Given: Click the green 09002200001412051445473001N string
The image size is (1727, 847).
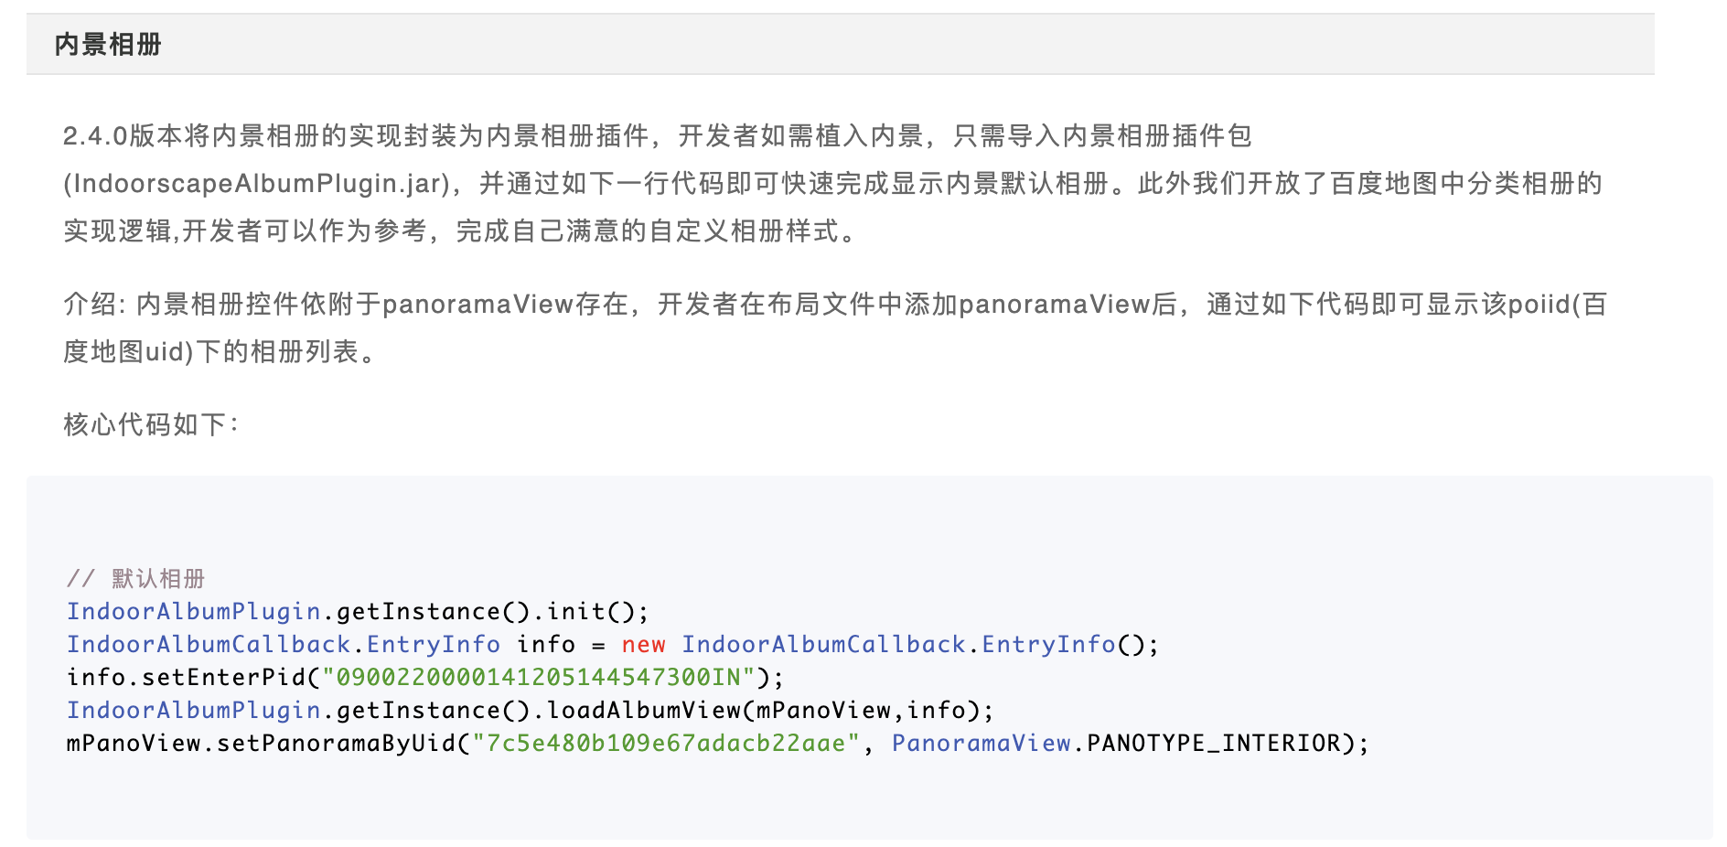Looking at the screenshot, I should [x=538, y=677].
